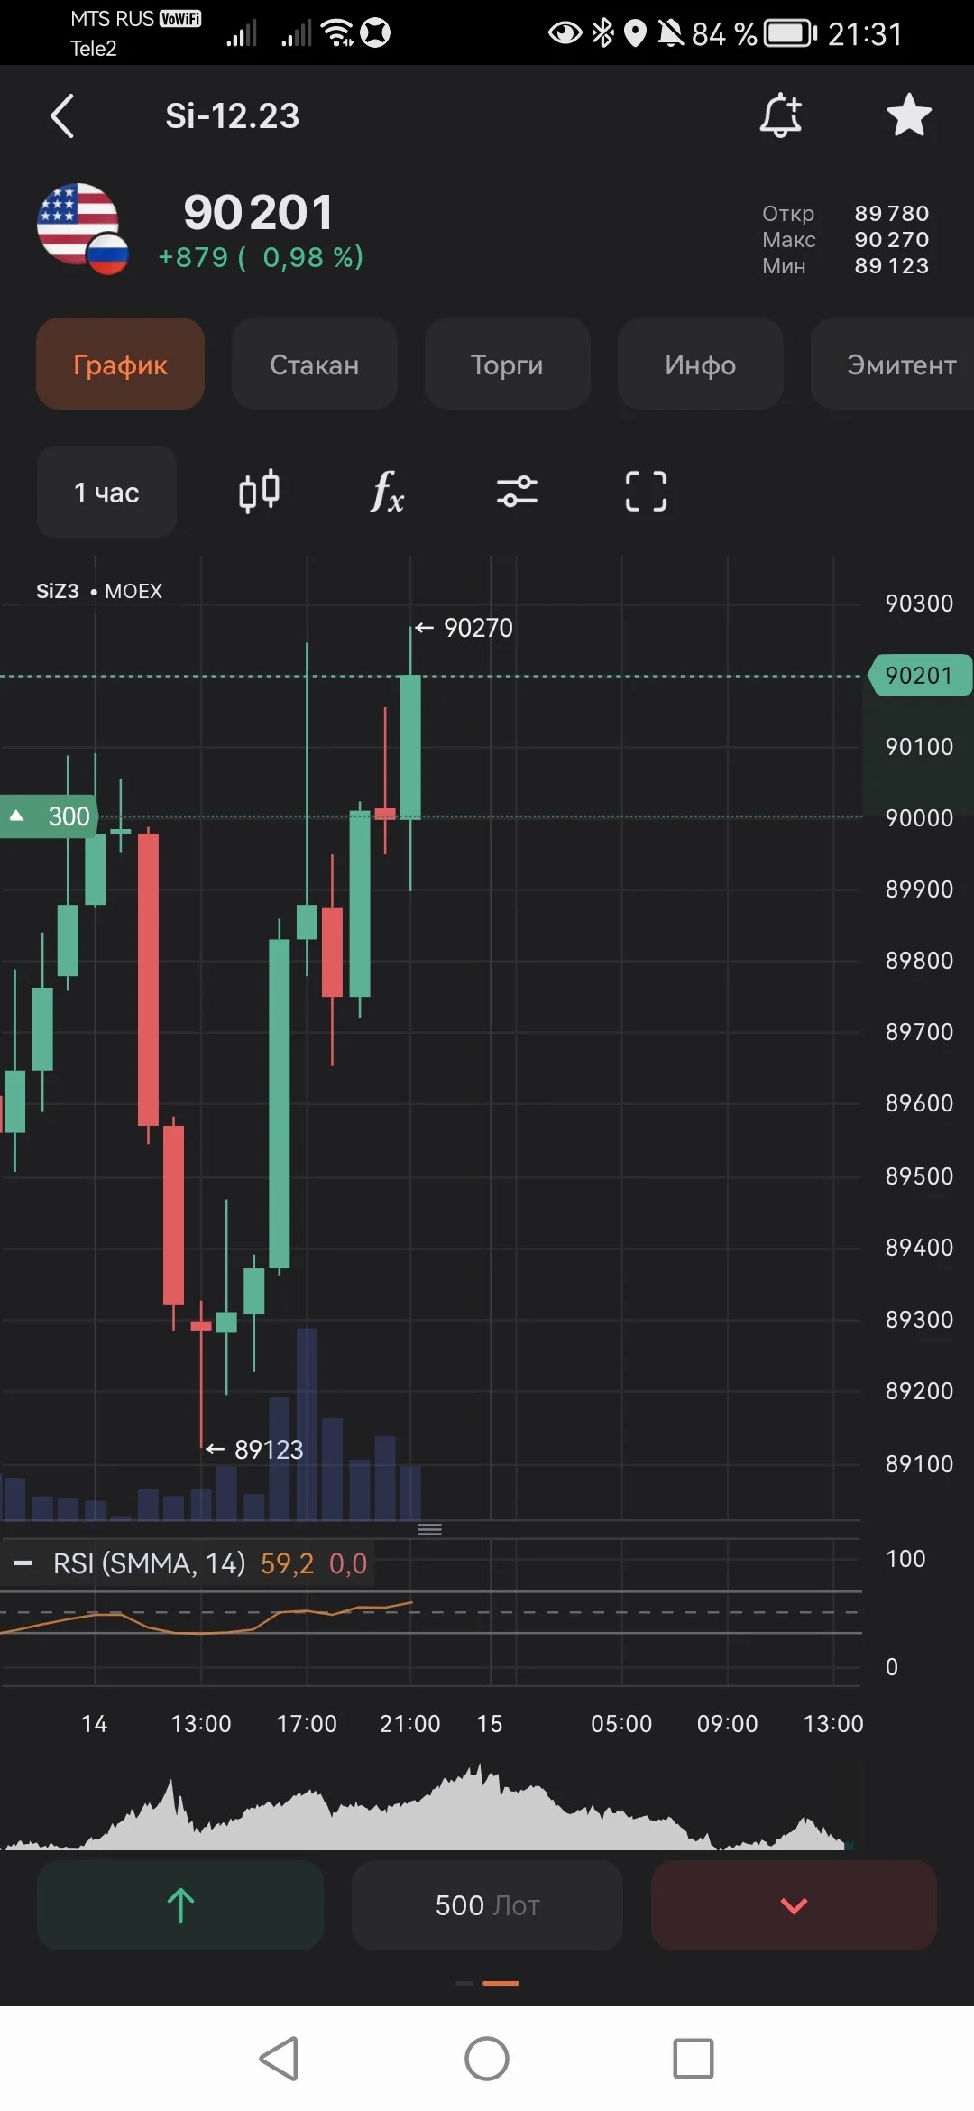This screenshot has width=974, height=2111.
Task: Tap the red sell arrow button
Action: pos(794,1905)
